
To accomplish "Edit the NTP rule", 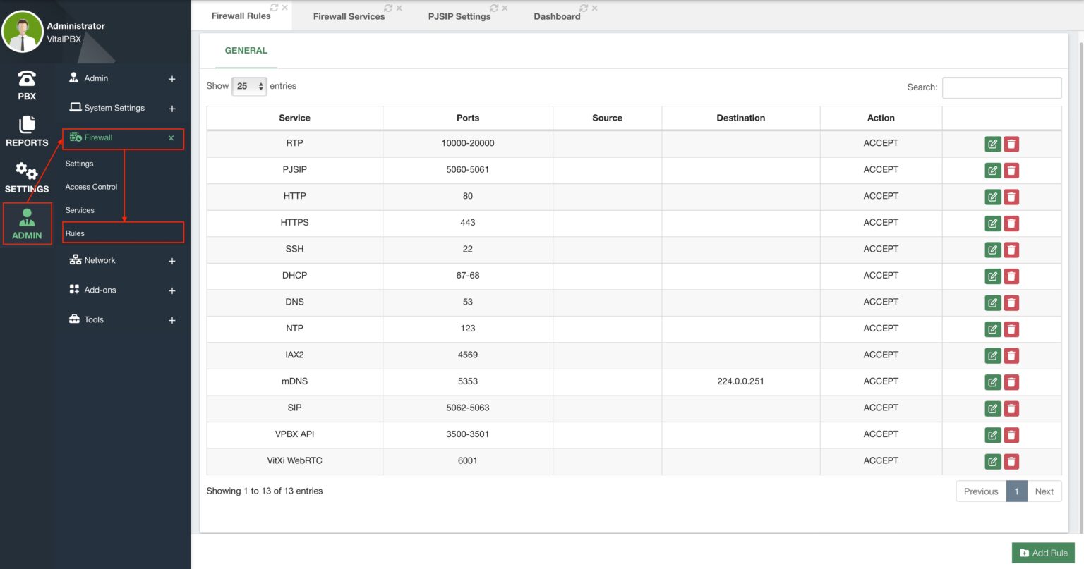I will (993, 329).
